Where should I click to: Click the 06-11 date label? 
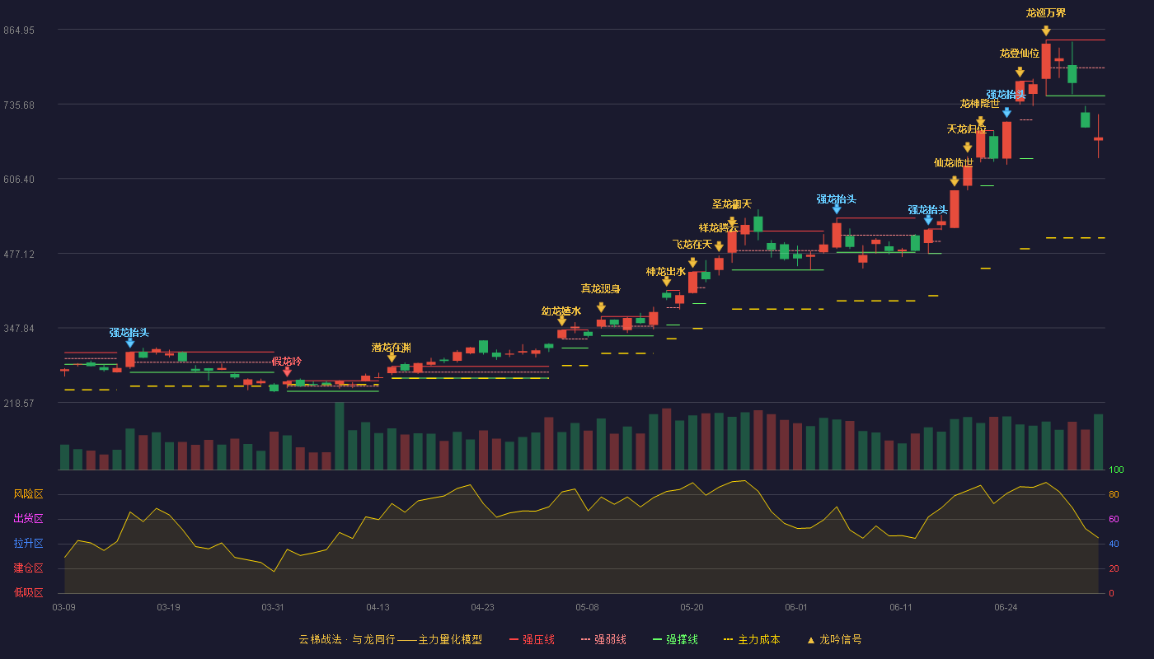[x=901, y=607]
